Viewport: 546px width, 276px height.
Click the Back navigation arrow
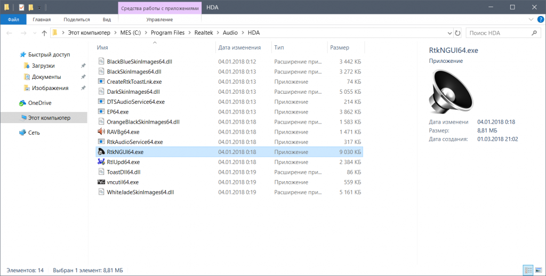[10, 33]
